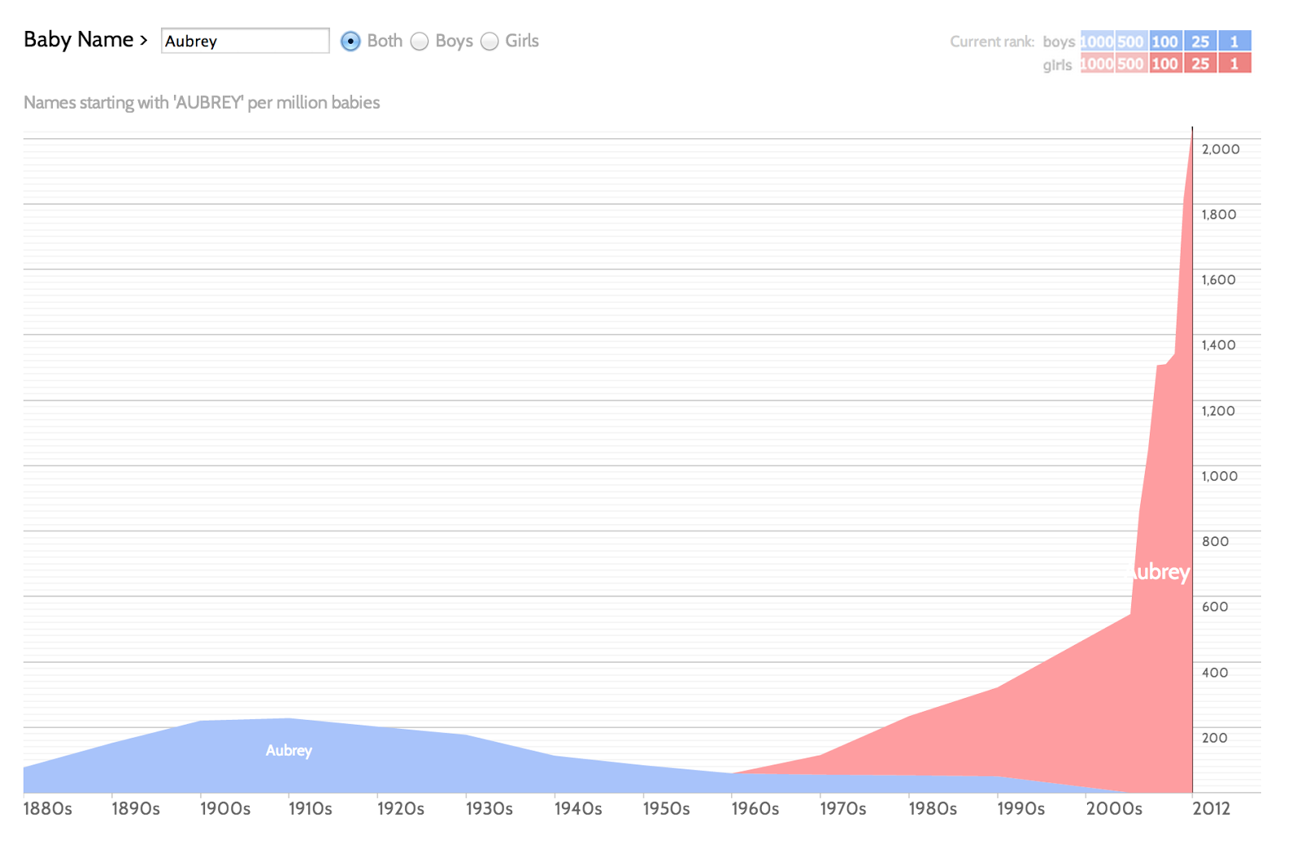The width and height of the screenshot is (1301, 849).
Task: Click the boys rank 500 swatch
Action: point(1131,41)
